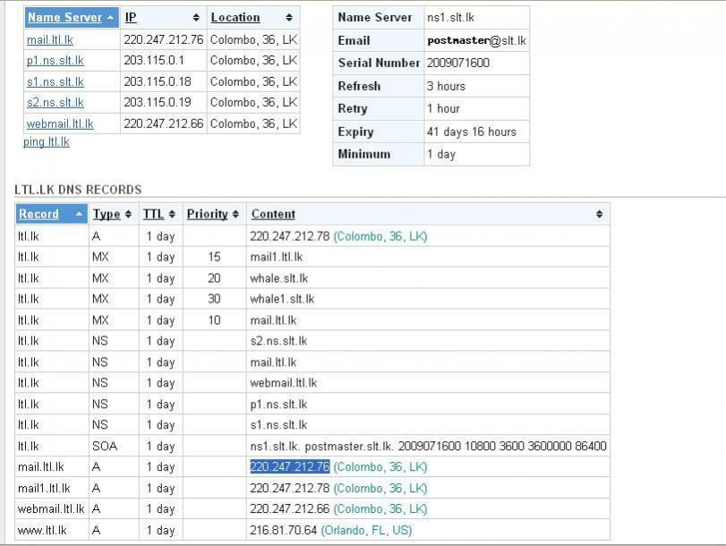
Task: Click highlighted IP 220.247.212.76 in mail.ltl.lk row
Action: pos(290,467)
